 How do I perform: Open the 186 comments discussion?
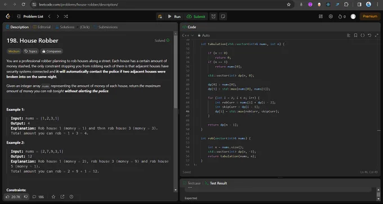pos(38,197)
